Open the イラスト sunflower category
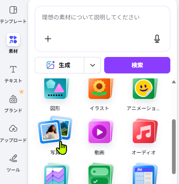Image resolution: width=179 pixels, height=184 pixels. pyautogui.click(x=100, y=89)
